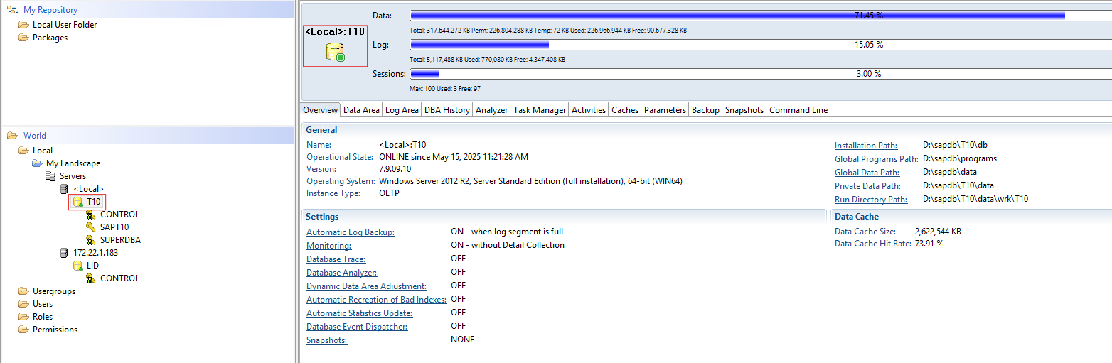Open the Snapshots settings link
Image resolution: width=1112 pixels, height=363 pixels.
326,340
